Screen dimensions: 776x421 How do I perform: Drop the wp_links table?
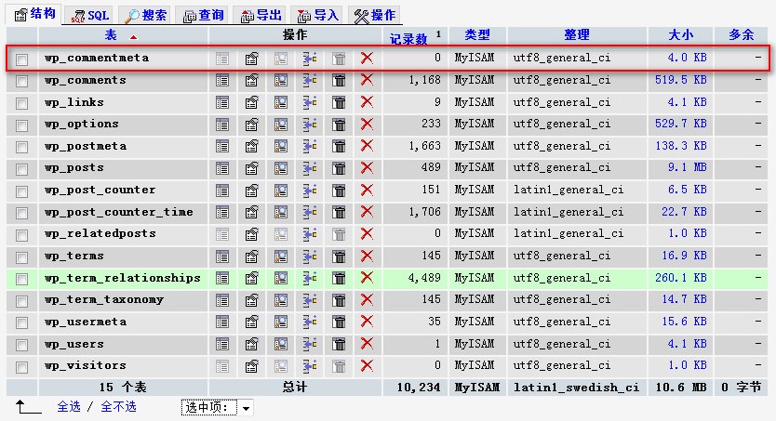point(367,102)
